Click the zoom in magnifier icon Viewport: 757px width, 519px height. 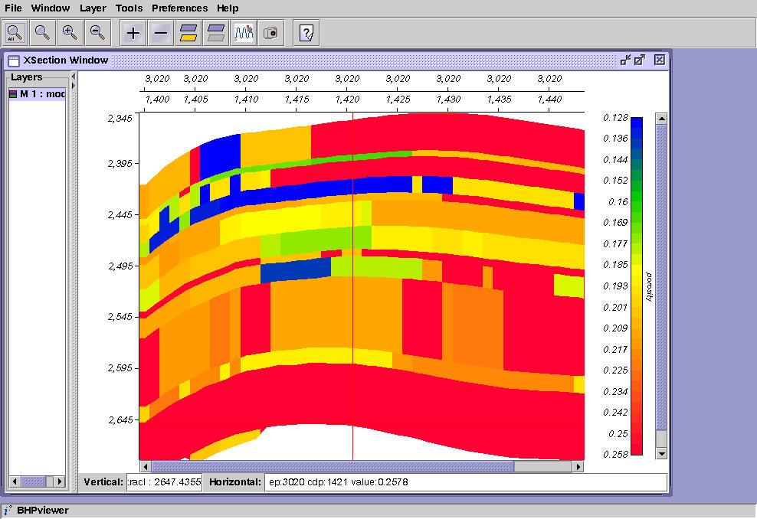pos(70,33)
